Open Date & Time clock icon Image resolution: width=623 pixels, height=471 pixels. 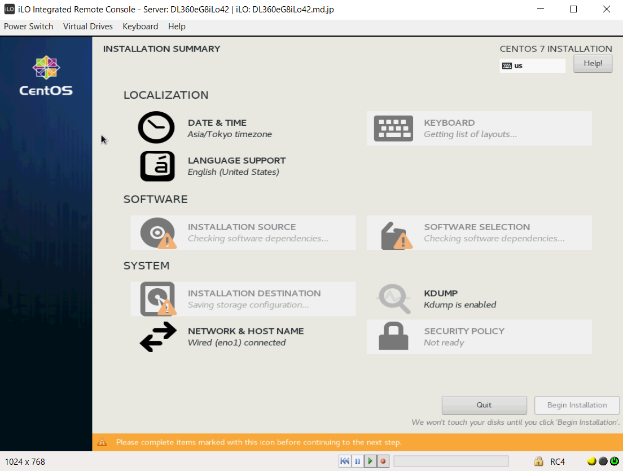(x=156, y=127)
